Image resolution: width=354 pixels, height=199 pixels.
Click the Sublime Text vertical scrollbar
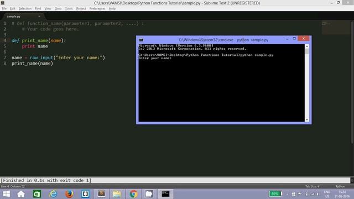(x=352, y=82)
